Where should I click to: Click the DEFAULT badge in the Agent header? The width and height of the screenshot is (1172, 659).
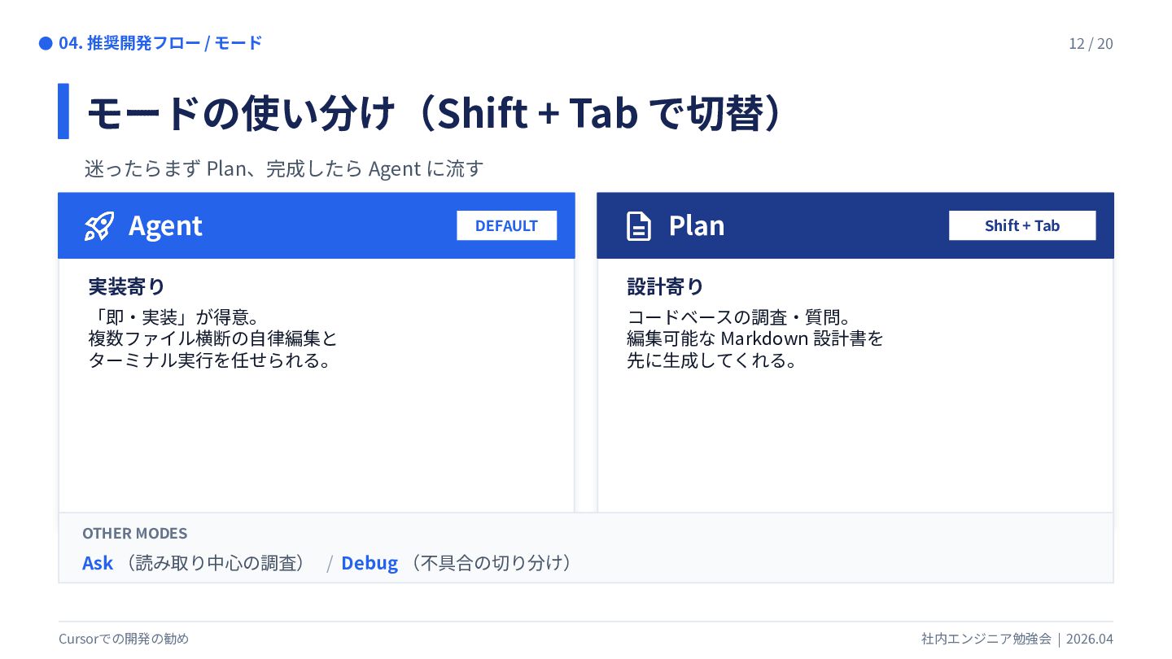click(x=506, y=225)
